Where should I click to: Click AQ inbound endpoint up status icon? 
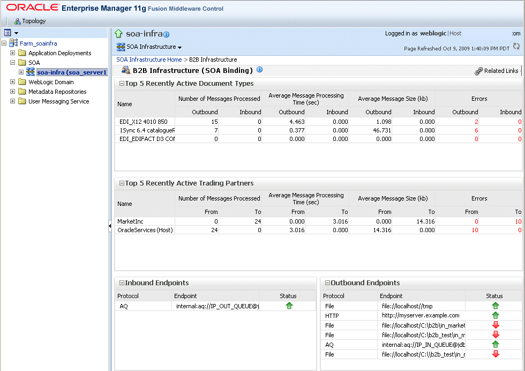pyautogui.click(x=289, y=306)
